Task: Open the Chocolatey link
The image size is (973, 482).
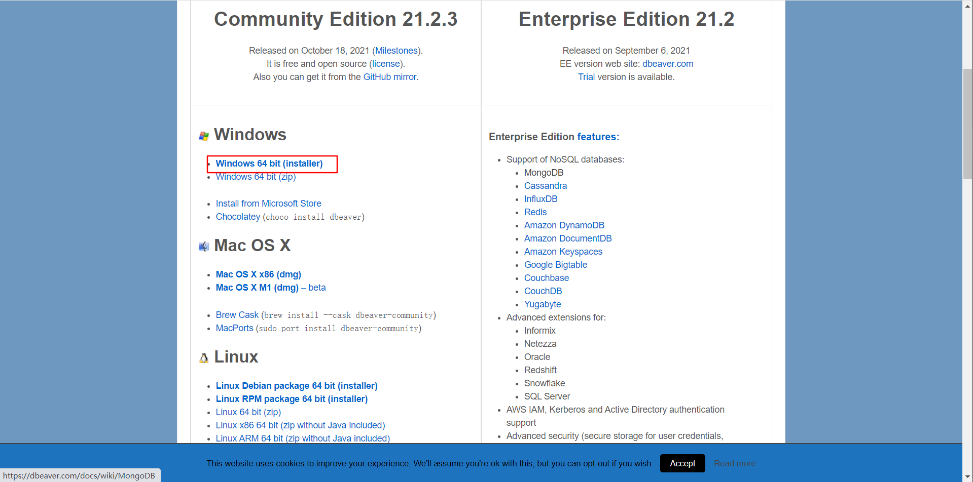Action: [x=238, y=217]
